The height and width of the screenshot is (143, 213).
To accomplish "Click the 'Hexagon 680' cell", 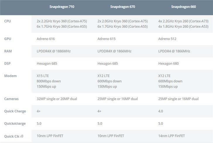I will pos(169,64).
